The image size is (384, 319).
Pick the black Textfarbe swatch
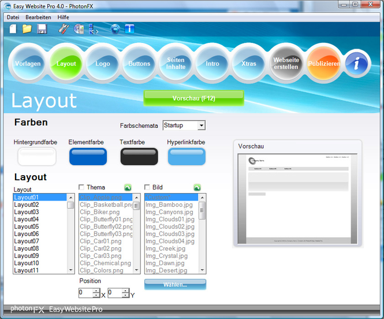point(139,156)
